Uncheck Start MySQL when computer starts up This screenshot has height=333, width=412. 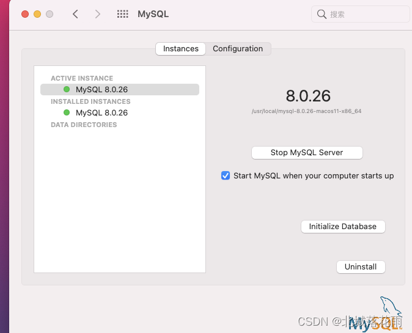point(226,175)
